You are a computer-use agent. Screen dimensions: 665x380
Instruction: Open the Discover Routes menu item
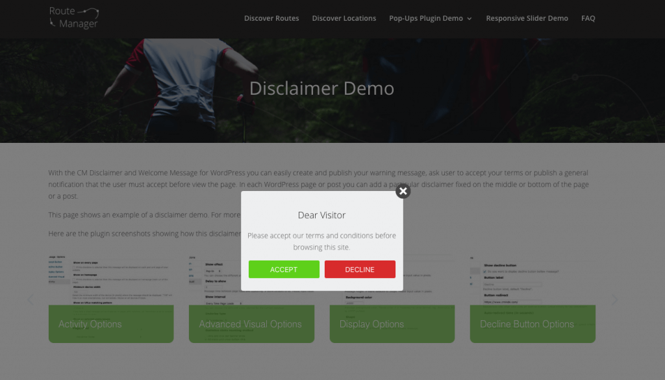point(271,18)
